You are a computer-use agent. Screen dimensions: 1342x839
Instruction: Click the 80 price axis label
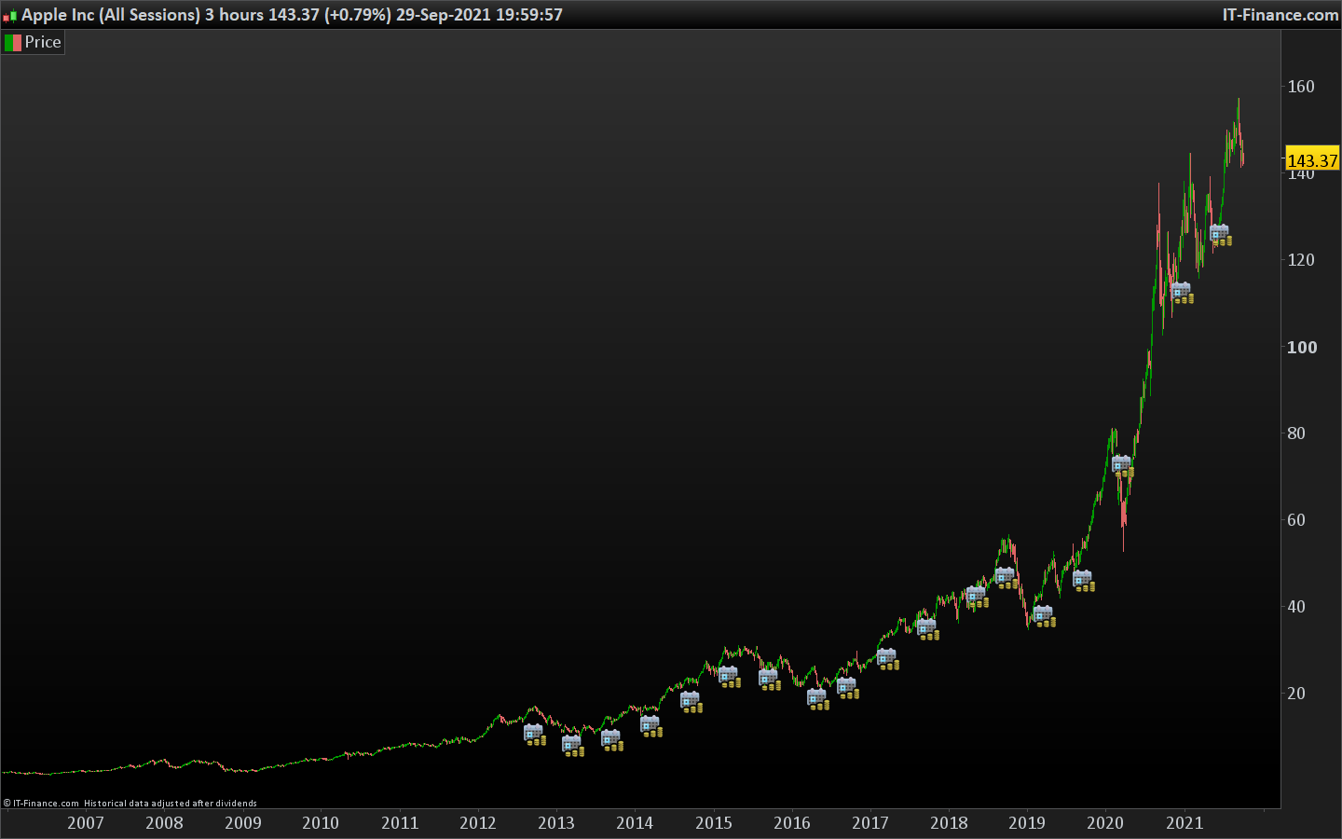pyautogui.click(x=1296, y=433)
